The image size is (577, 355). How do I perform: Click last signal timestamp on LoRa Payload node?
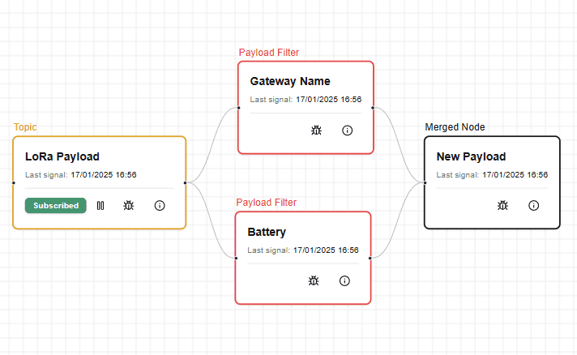click(x=104, y=175)
